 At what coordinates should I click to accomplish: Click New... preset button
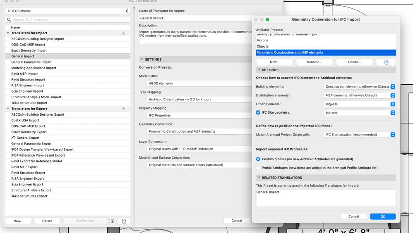point(274,62)
